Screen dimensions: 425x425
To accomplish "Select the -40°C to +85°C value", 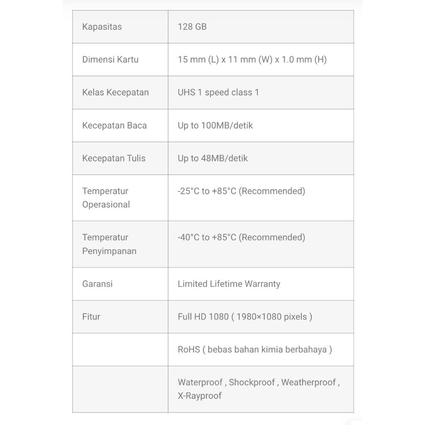I will pyautogui.click(x=241, y=237).
